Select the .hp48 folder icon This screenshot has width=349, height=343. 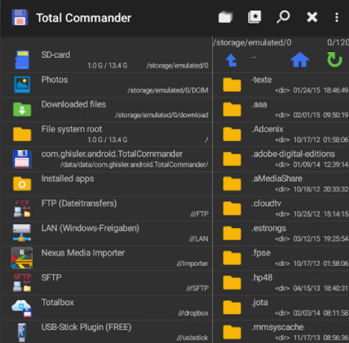tap(232, 283)
